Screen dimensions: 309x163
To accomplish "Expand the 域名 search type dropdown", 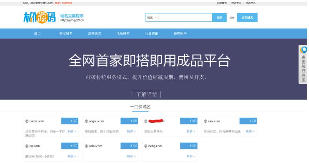I will (x=152, y=18).
